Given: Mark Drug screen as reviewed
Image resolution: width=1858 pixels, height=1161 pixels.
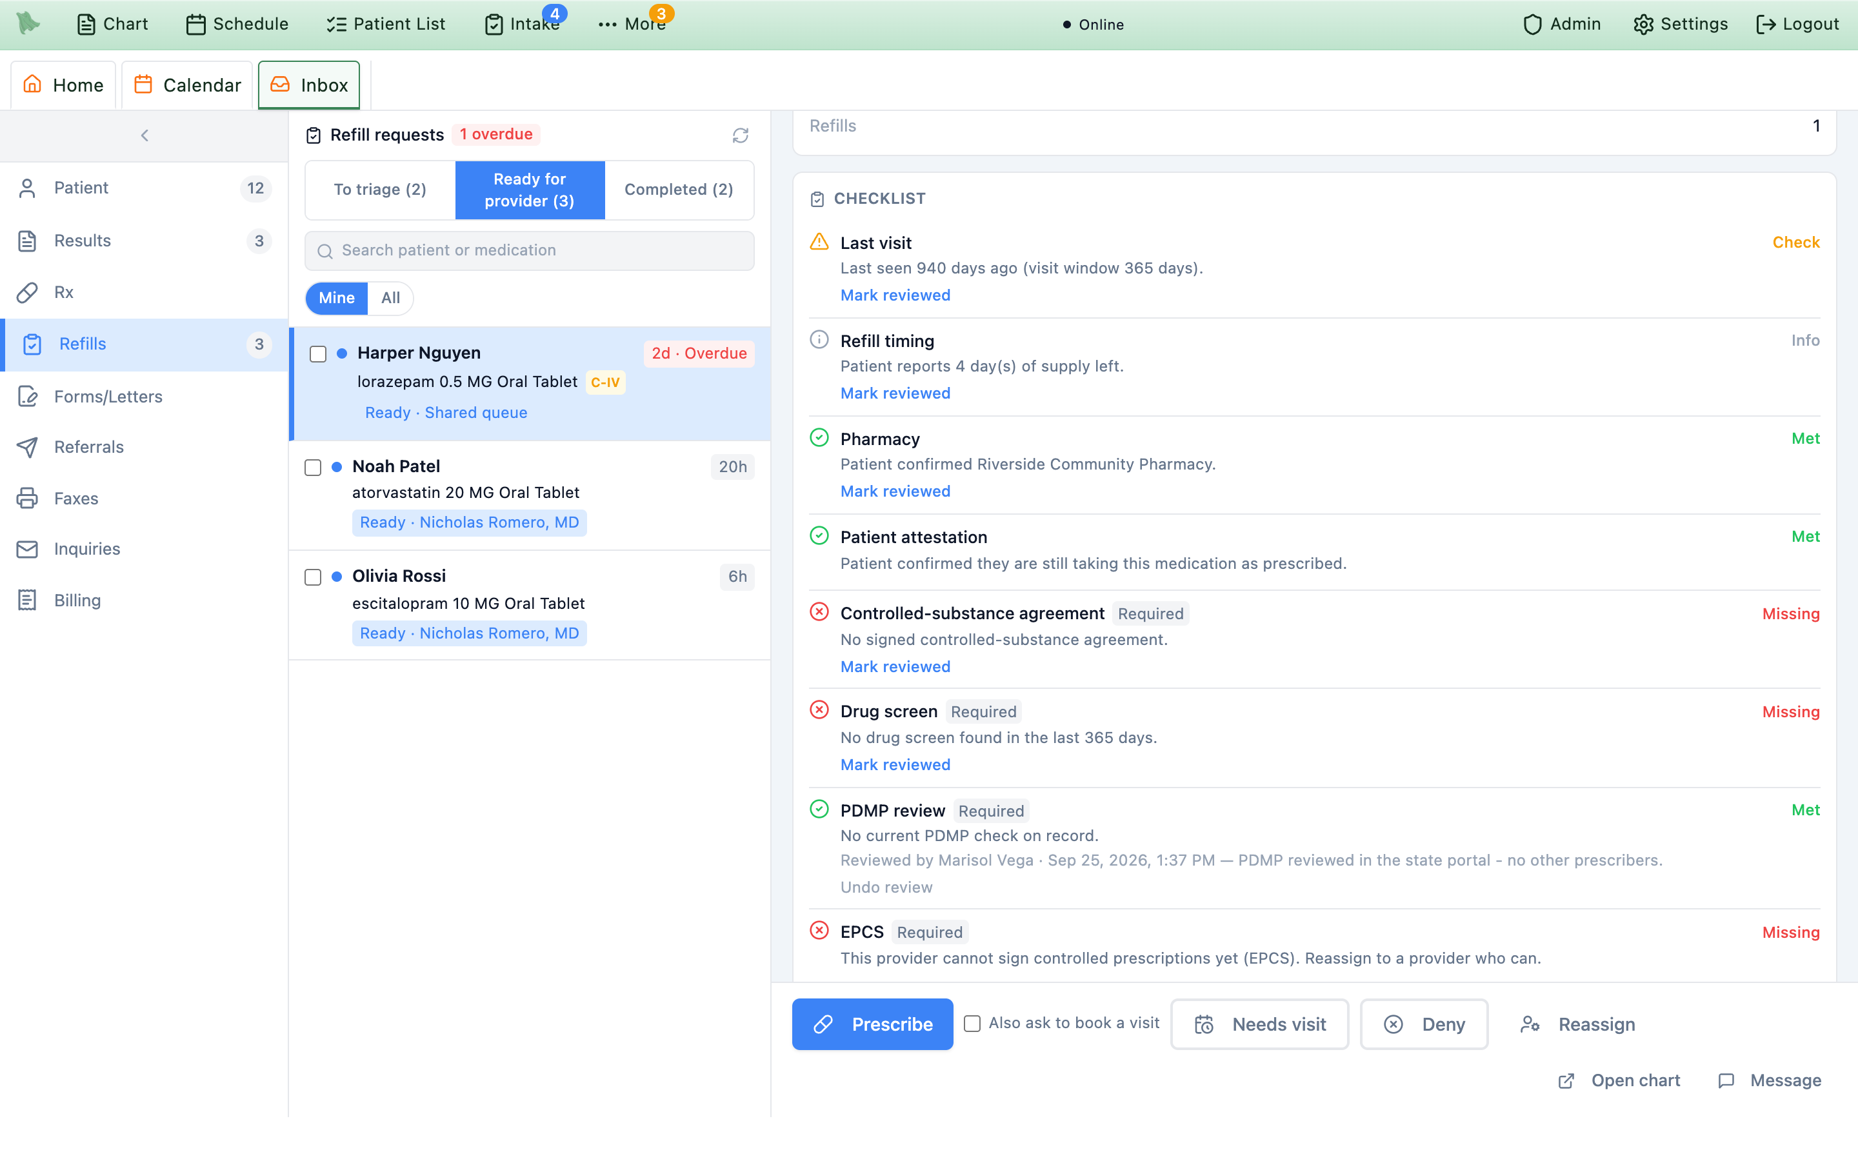Looking at the screenshot, I should click(895, 765).
